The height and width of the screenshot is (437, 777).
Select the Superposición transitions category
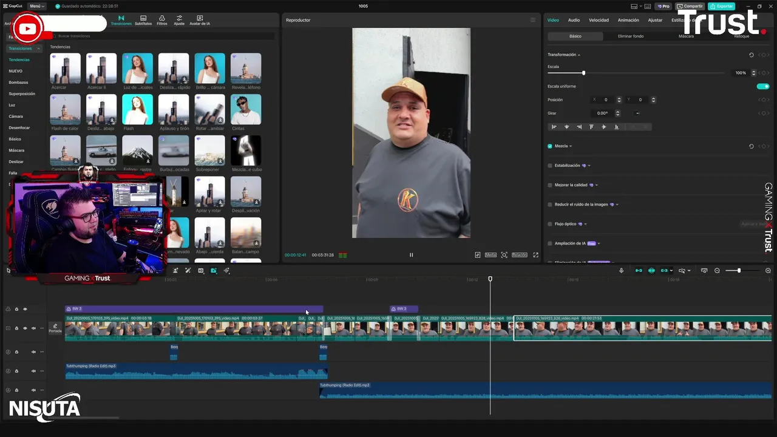click(x=22, y=93)
